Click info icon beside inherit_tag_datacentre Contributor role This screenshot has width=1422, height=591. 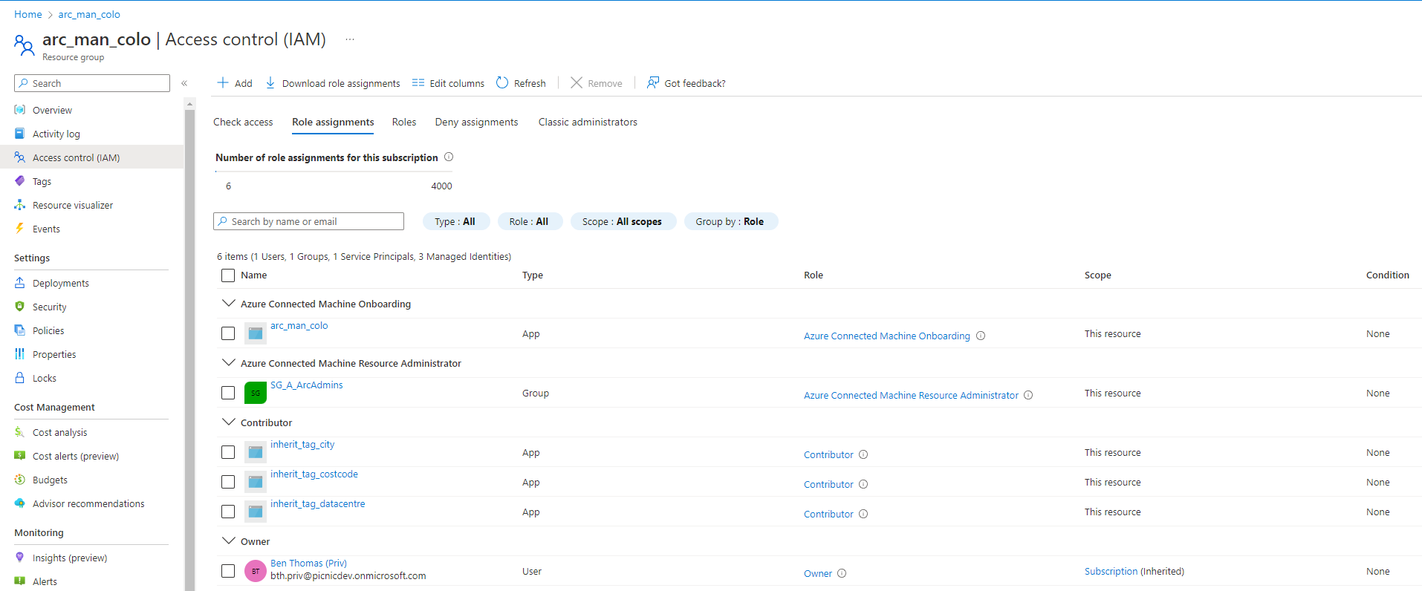(x=863, y=514)
